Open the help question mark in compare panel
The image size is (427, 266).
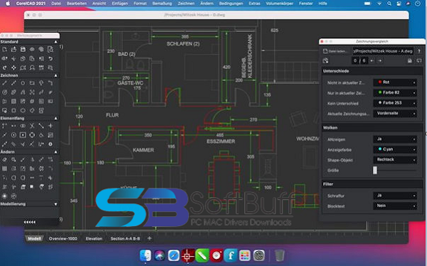419,51
